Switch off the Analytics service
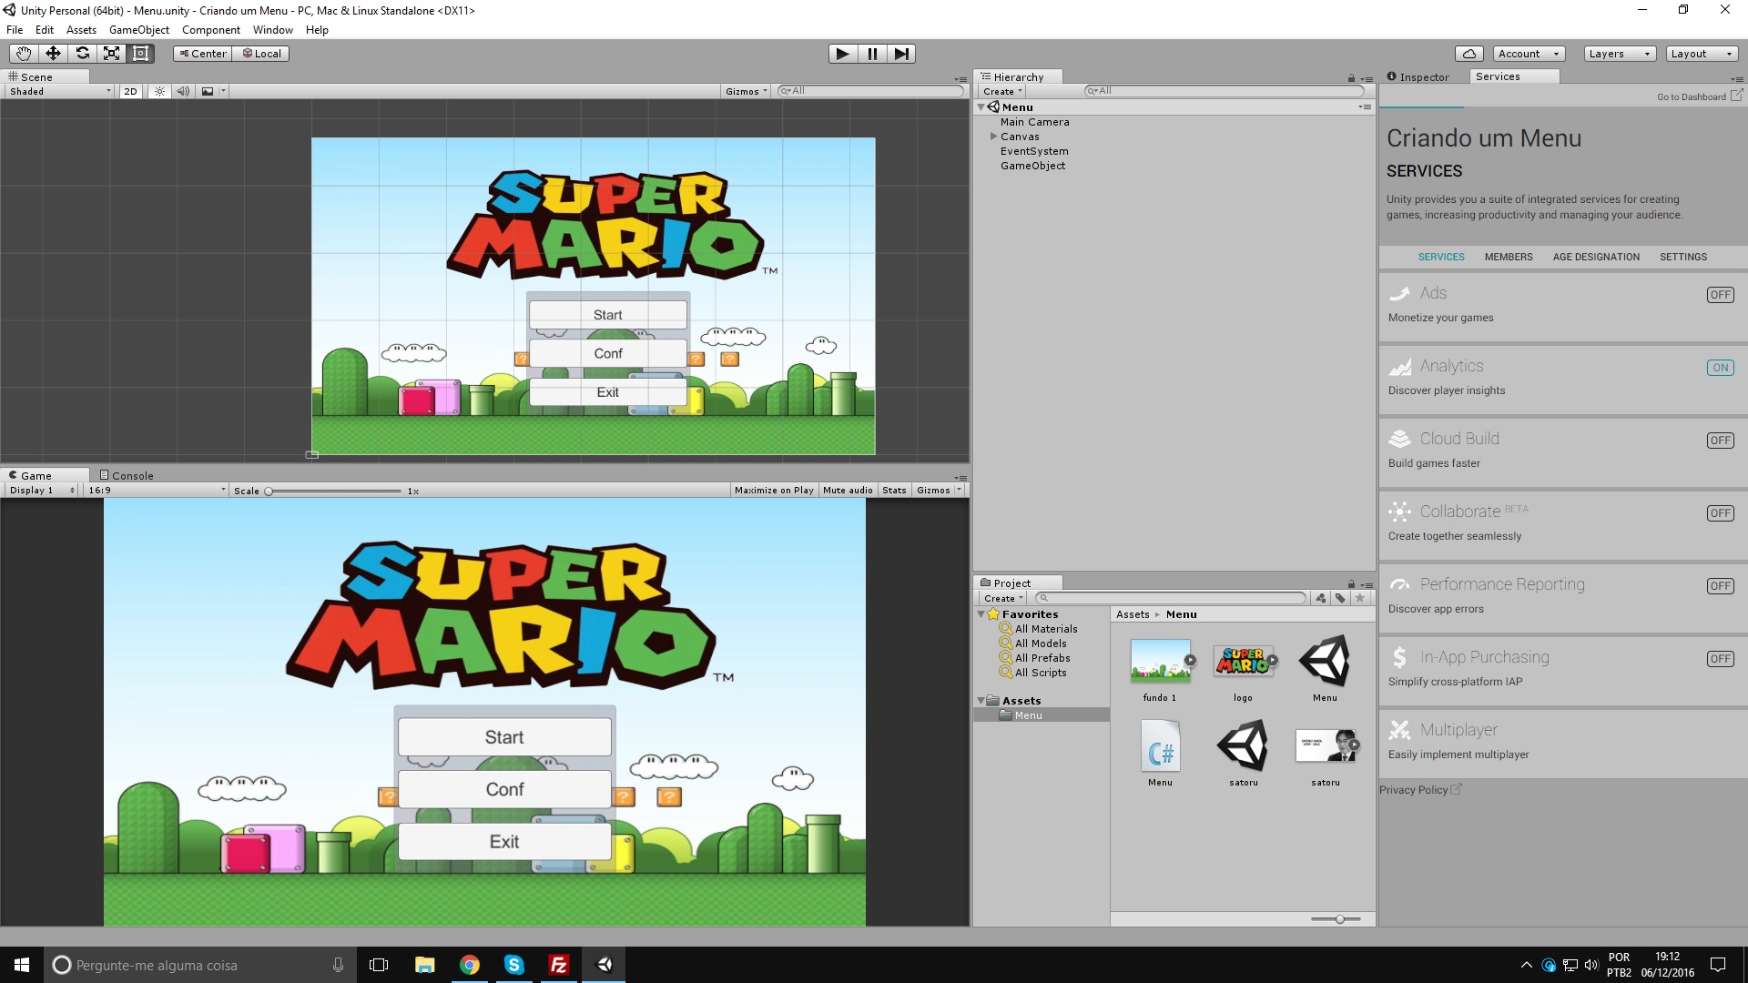This screenshot has width=1748, height=983. (x=1720, y=368)
